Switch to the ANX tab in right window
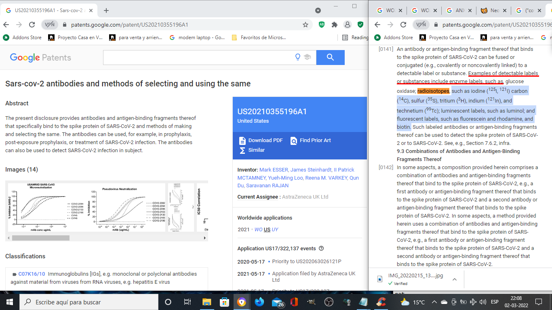 459,10
